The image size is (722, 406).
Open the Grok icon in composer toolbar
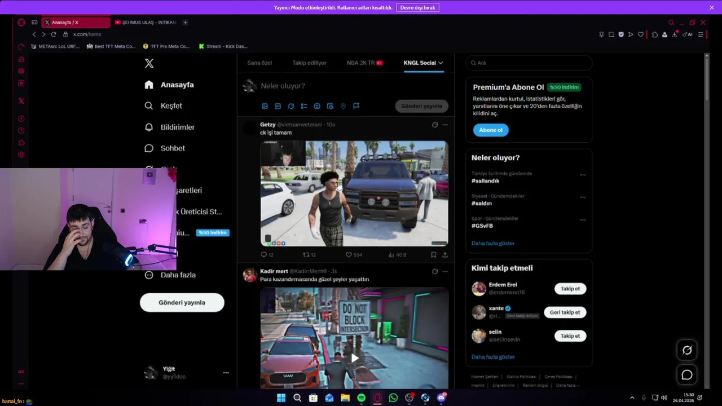click(290, 106)
